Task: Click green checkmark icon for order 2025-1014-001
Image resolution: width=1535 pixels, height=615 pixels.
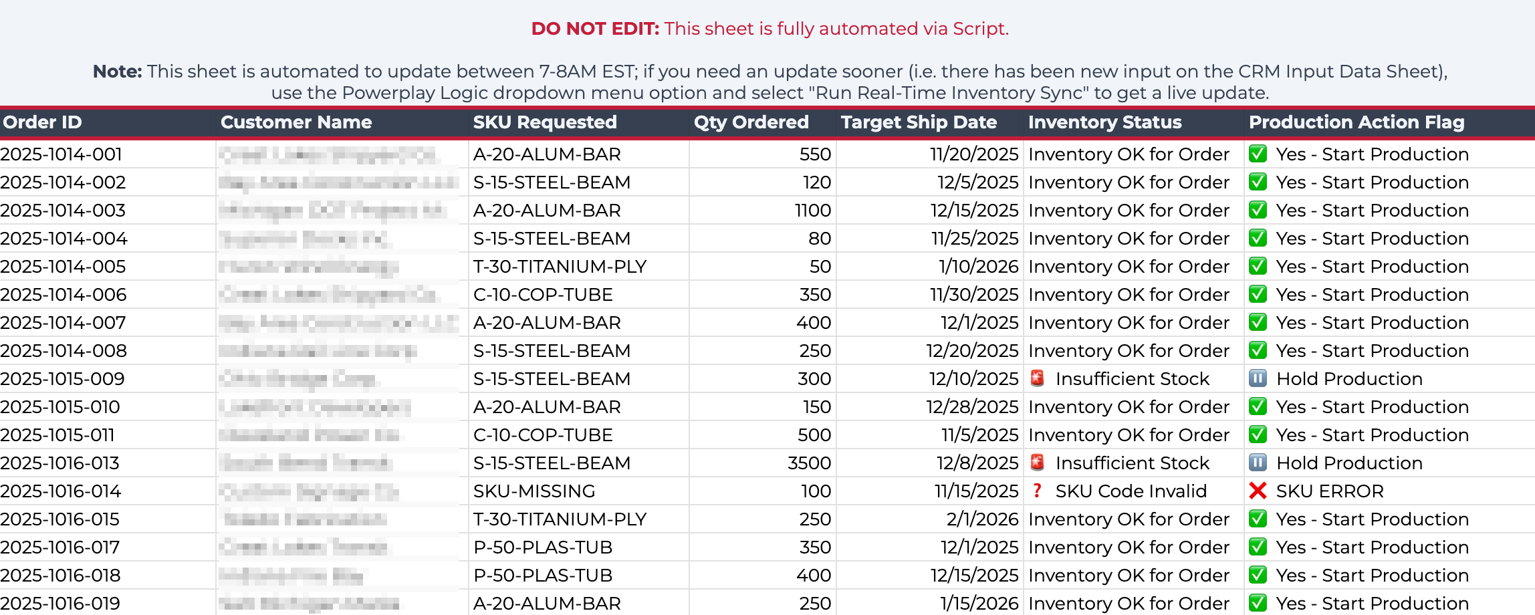Action: (1258, 154)
